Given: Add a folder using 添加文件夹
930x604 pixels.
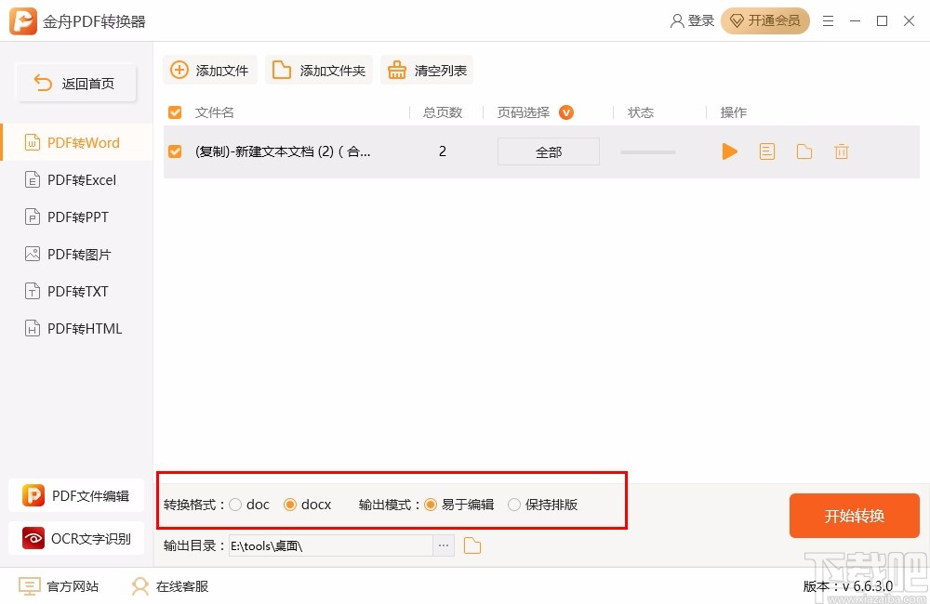Looking at the screenshot, I should point(318,69).
